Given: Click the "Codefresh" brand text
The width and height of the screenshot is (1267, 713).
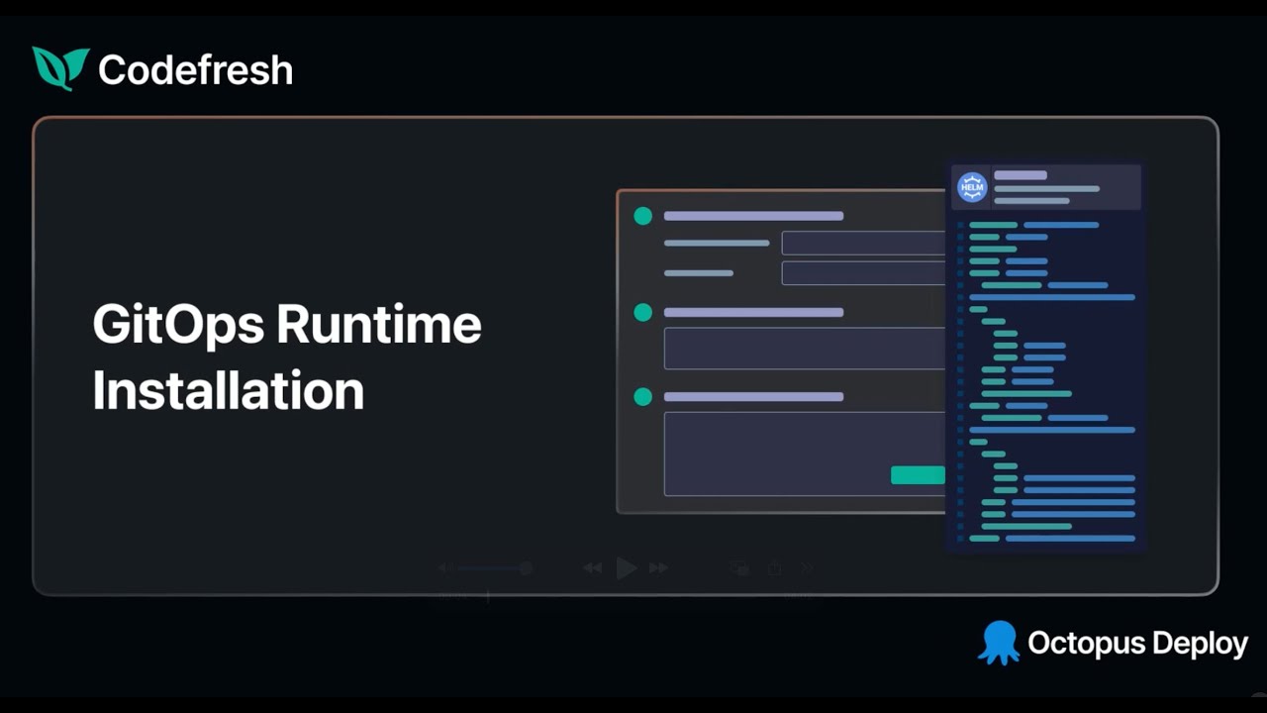Looking at the screenshot, I should point(195,70).
